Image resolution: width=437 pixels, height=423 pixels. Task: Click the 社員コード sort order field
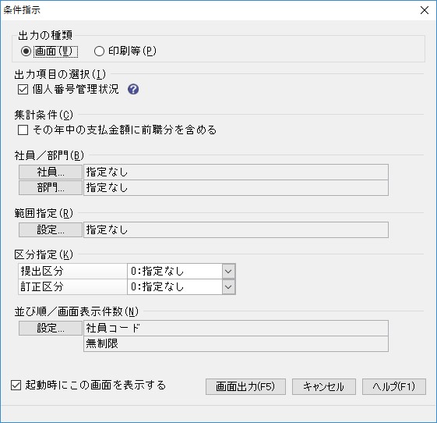(236, 328)
